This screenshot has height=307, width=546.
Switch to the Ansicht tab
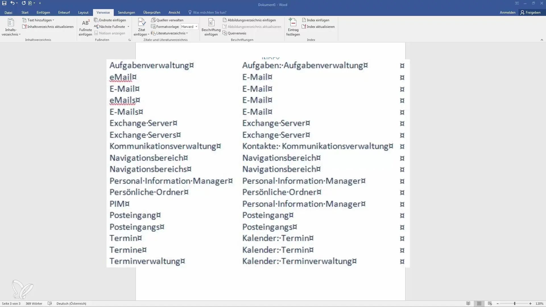174,13
